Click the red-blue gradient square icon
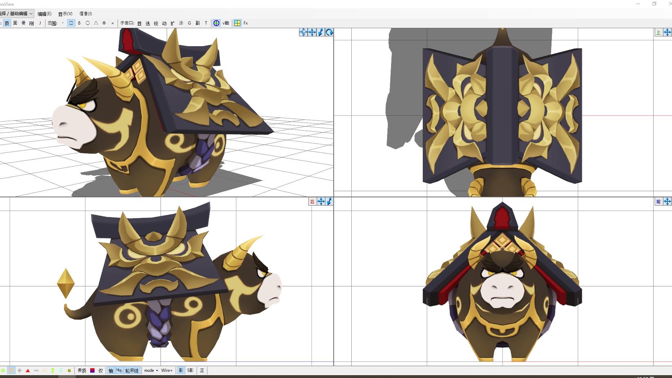The height and width of the screenshot is (378, 672). 92,370
